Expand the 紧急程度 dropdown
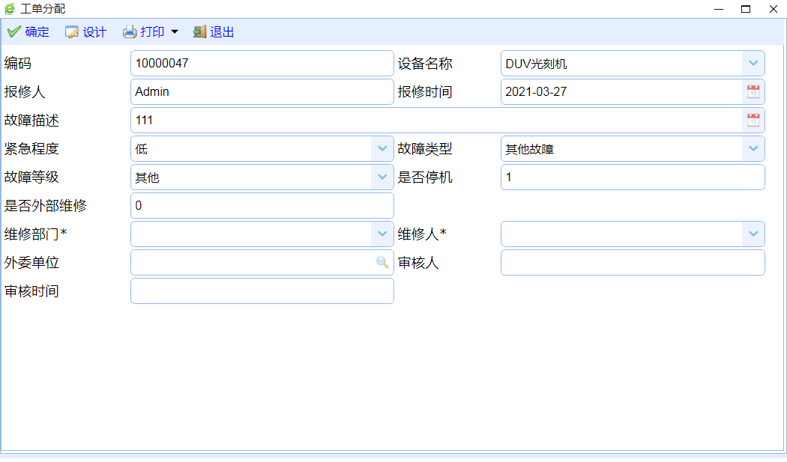Screen dimensions: 787x462 click(382, 148)
